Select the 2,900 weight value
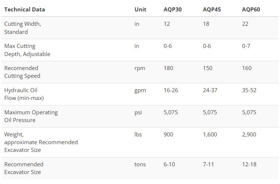Screen dimensions: 280x184 click(249, 134)
